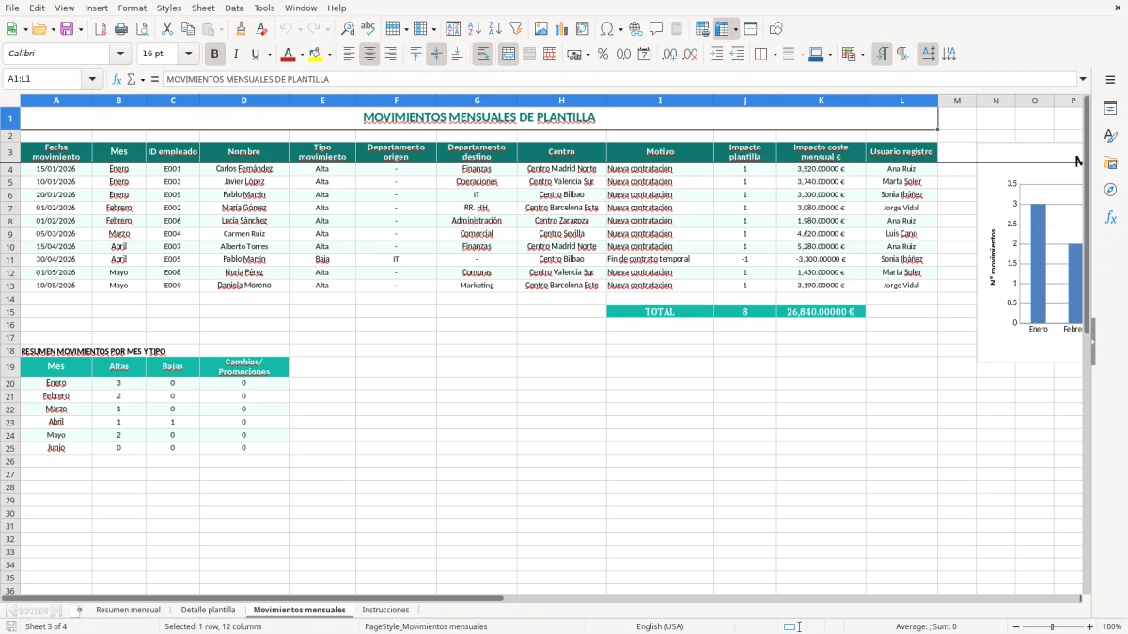This screenshot has width=1128, height=634.
Task: Toggle Underline formatting
Action: [256, 54]
